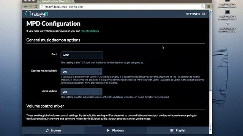Click the browser back arrow
This screenshot has width=243, height=136.
25,7
